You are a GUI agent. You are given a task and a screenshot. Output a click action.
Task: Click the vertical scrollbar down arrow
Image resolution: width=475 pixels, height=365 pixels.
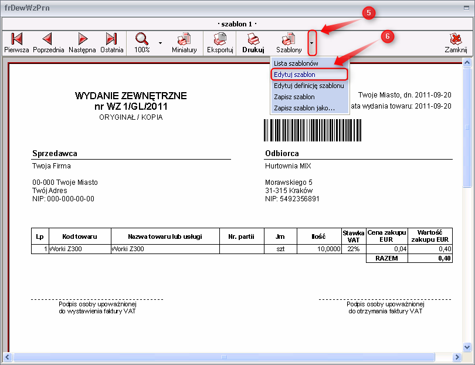point(467,347)
